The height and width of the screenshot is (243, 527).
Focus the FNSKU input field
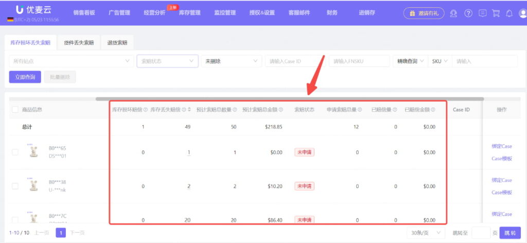(359, 61)
